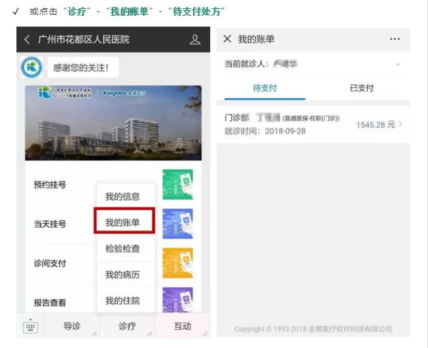Click the hospital round avatar logo
The image size is (428, 348).
[32, 67]
